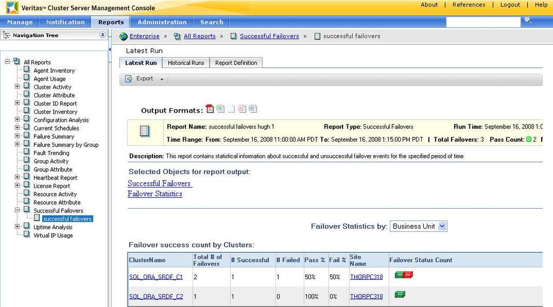This screenshot has width=553, height=307.
Task: Click the PowerPoint output format icon
Action: [x=242, y=109]
